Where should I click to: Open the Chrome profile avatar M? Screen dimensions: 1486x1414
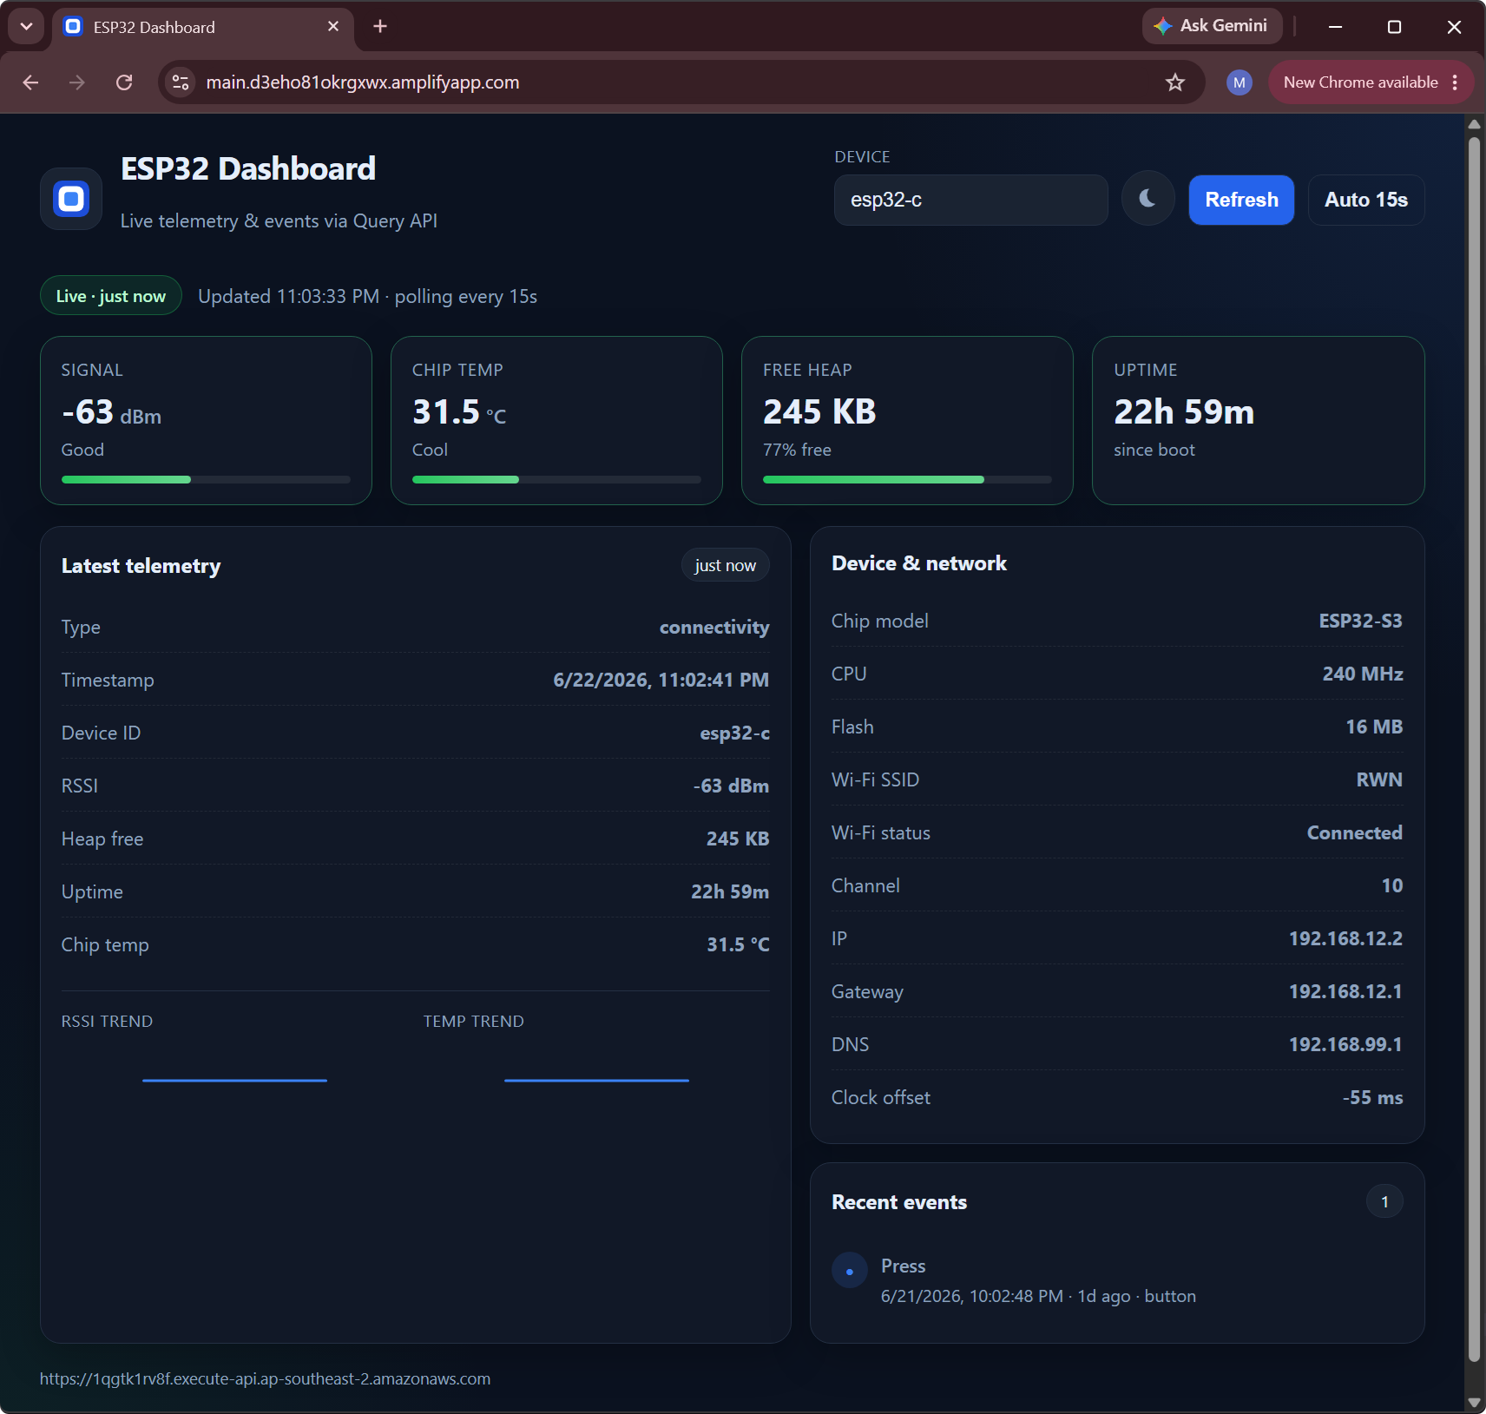click(x=1239, y=82)
